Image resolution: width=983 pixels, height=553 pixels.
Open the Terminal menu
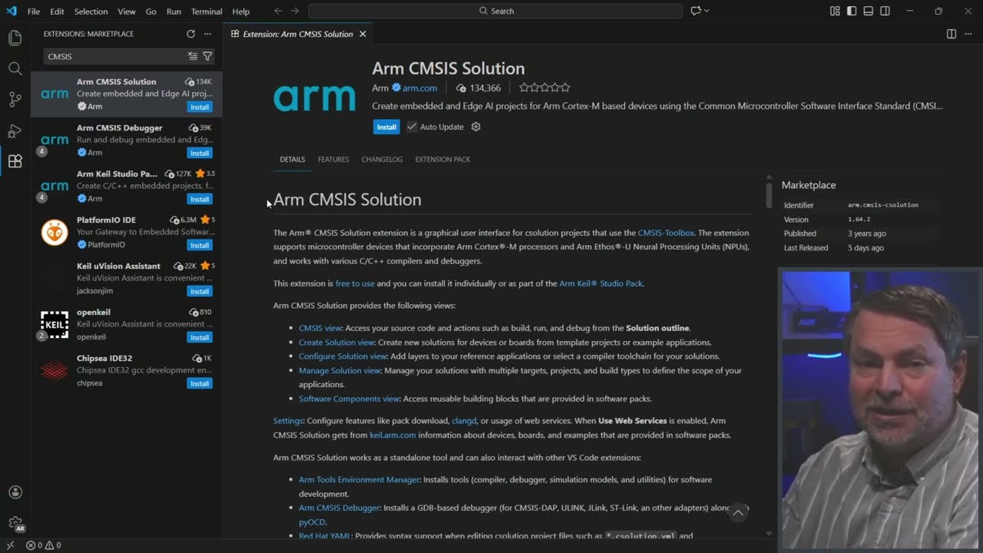click(207, 12)
